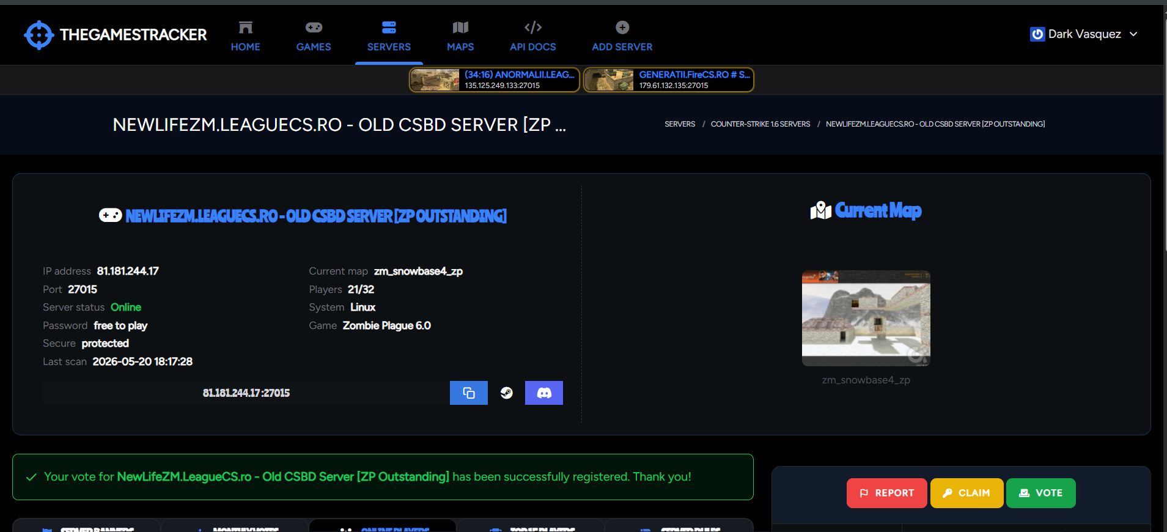Viewport: 1167px width, 532px height.
Task: Click the green Vote button
Action: tap(1040, 493)
